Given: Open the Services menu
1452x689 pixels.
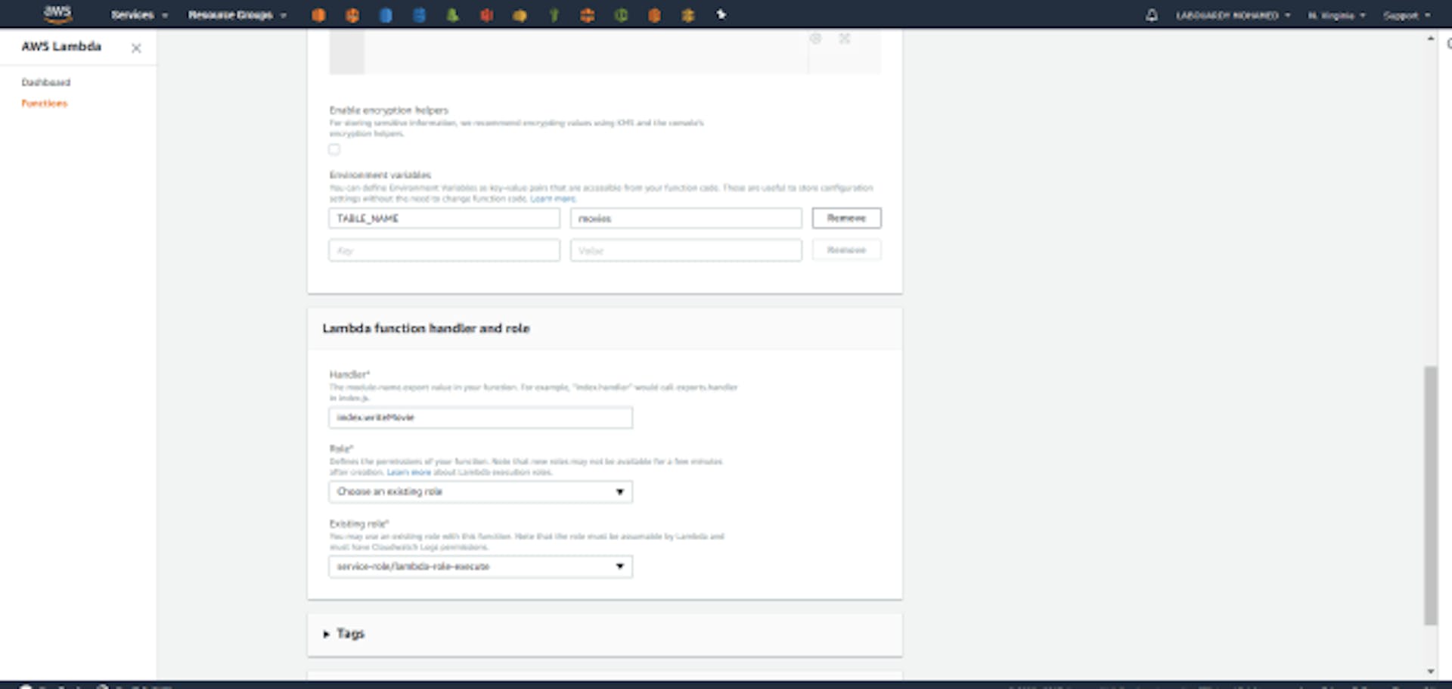Looking at the screenshot, I should (139, 14).
